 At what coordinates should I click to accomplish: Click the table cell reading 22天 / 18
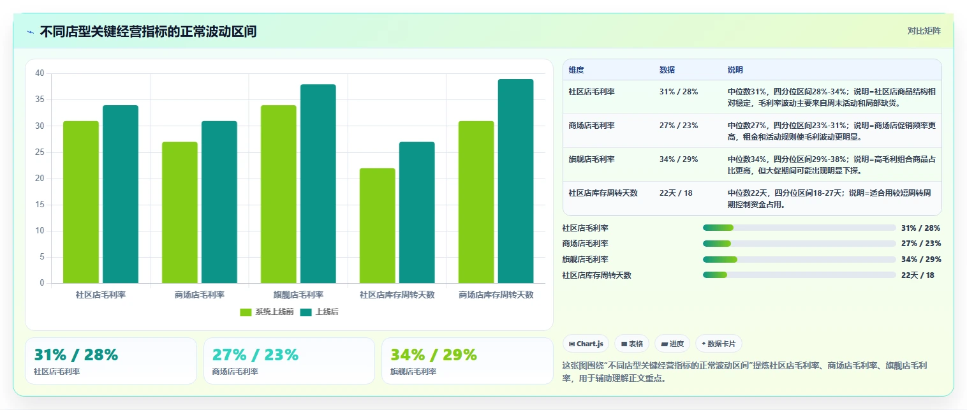(x=676, y=193)
